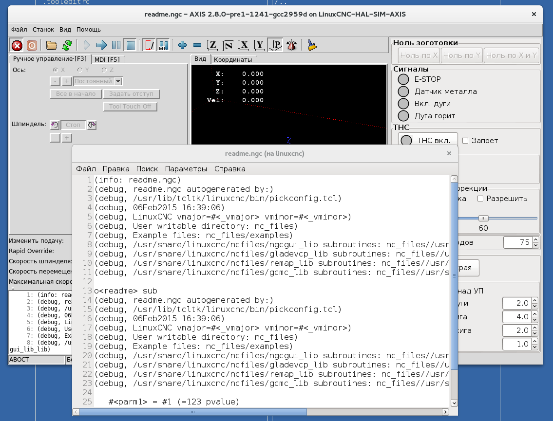Open the Станок menu
553x421 pixels.
[x=43, y=30]
